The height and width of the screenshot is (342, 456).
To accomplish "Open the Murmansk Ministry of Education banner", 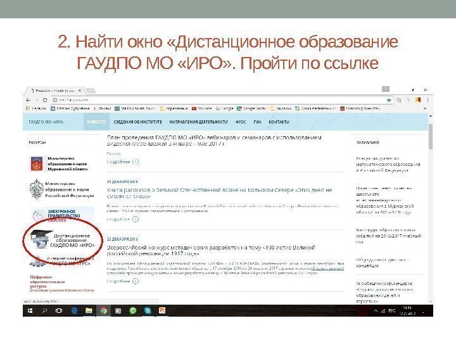I will pos(58,164).
